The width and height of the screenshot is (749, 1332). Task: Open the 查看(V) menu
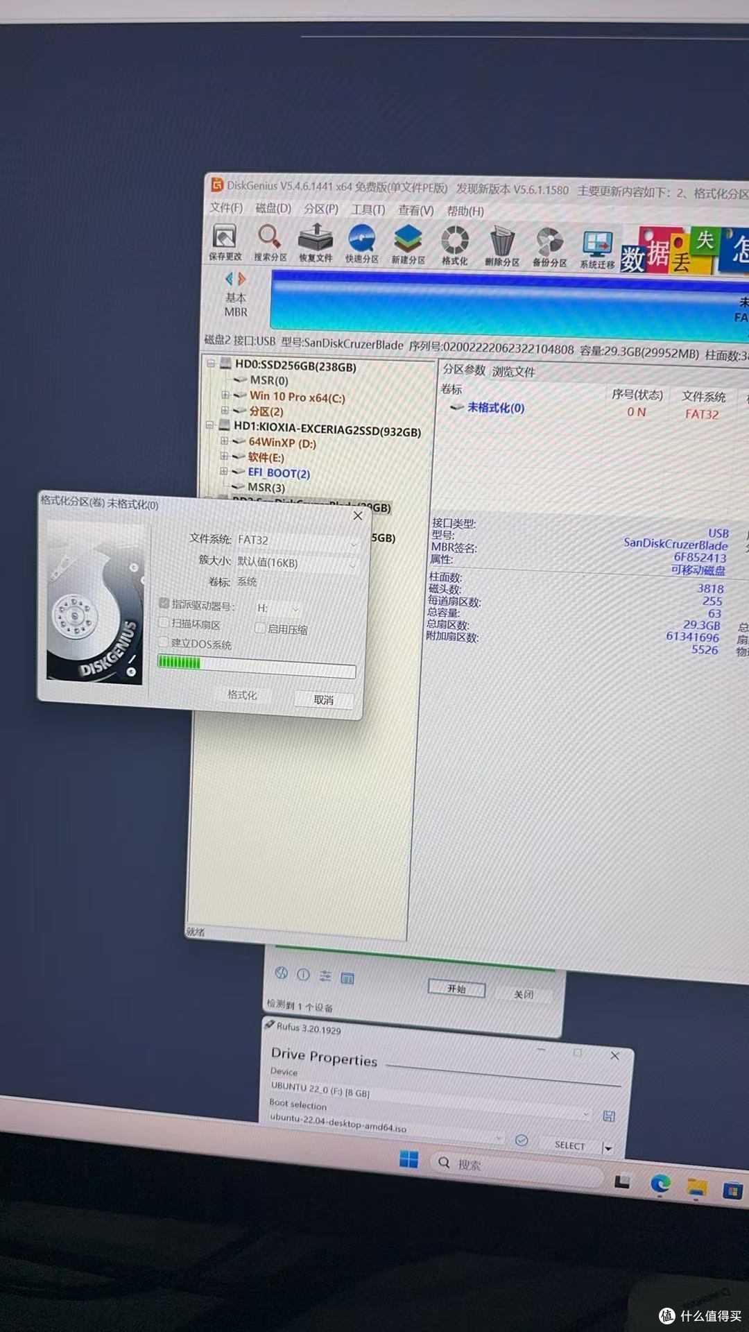415,210
